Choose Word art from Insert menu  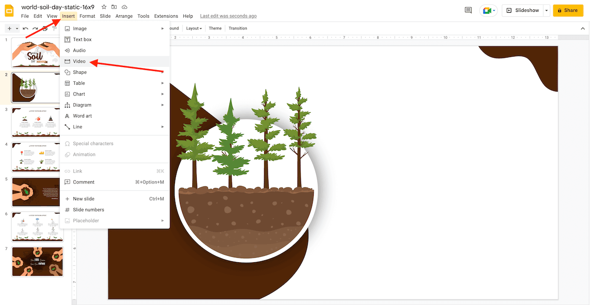(115, 116)
